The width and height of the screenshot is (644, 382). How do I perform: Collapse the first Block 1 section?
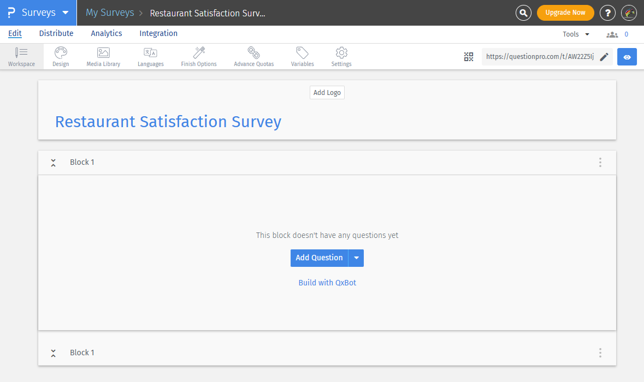tap(54, 163)
